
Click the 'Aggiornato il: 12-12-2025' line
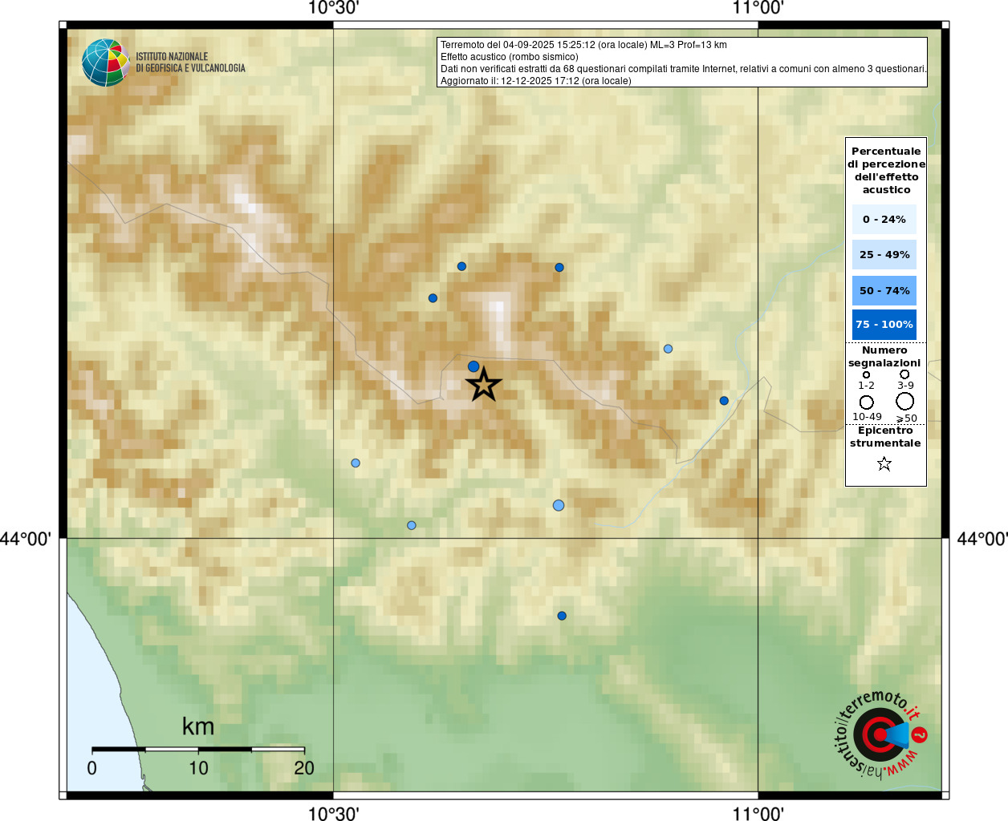(536, 81)
